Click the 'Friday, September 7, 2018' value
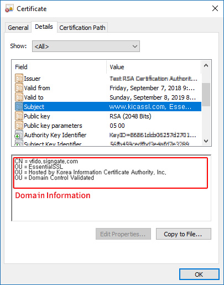 pyautogui.click(x=152, y=88)
